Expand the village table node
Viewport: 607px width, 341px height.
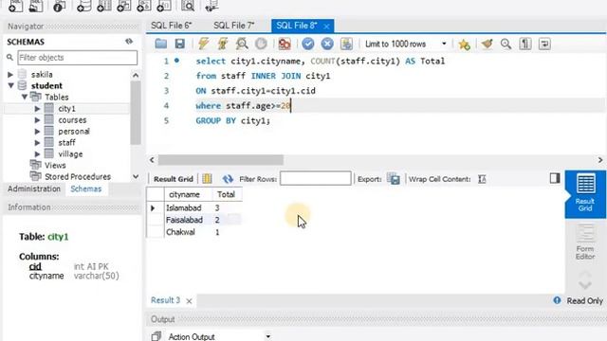point(37,153)
